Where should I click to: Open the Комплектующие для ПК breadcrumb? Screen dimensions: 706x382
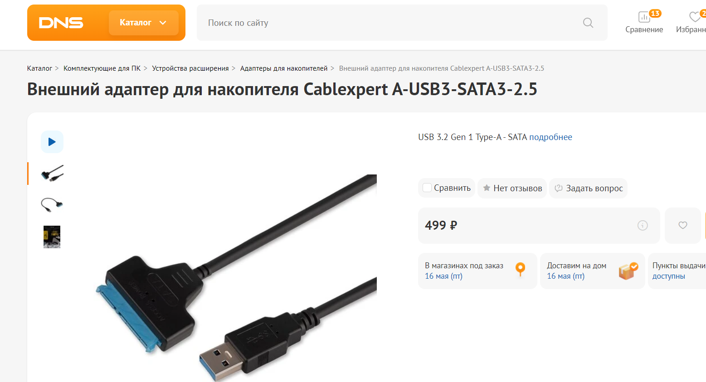102,68
